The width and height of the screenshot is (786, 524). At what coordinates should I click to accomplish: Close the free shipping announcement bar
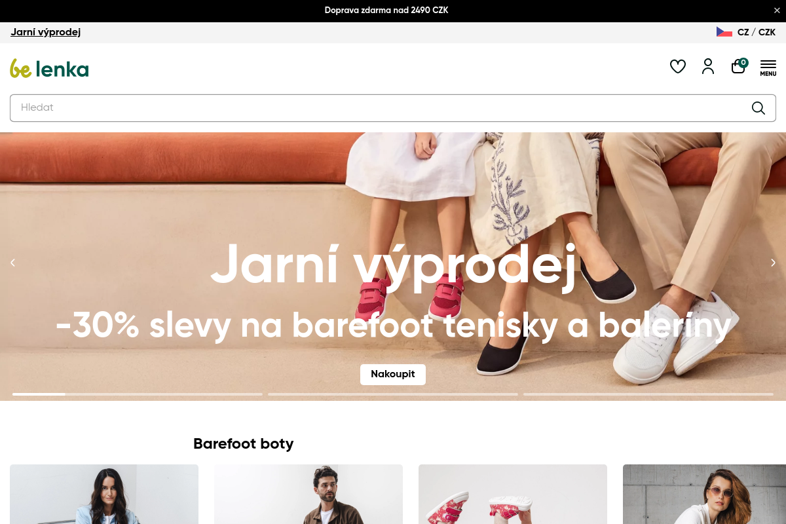click(777, 10)
